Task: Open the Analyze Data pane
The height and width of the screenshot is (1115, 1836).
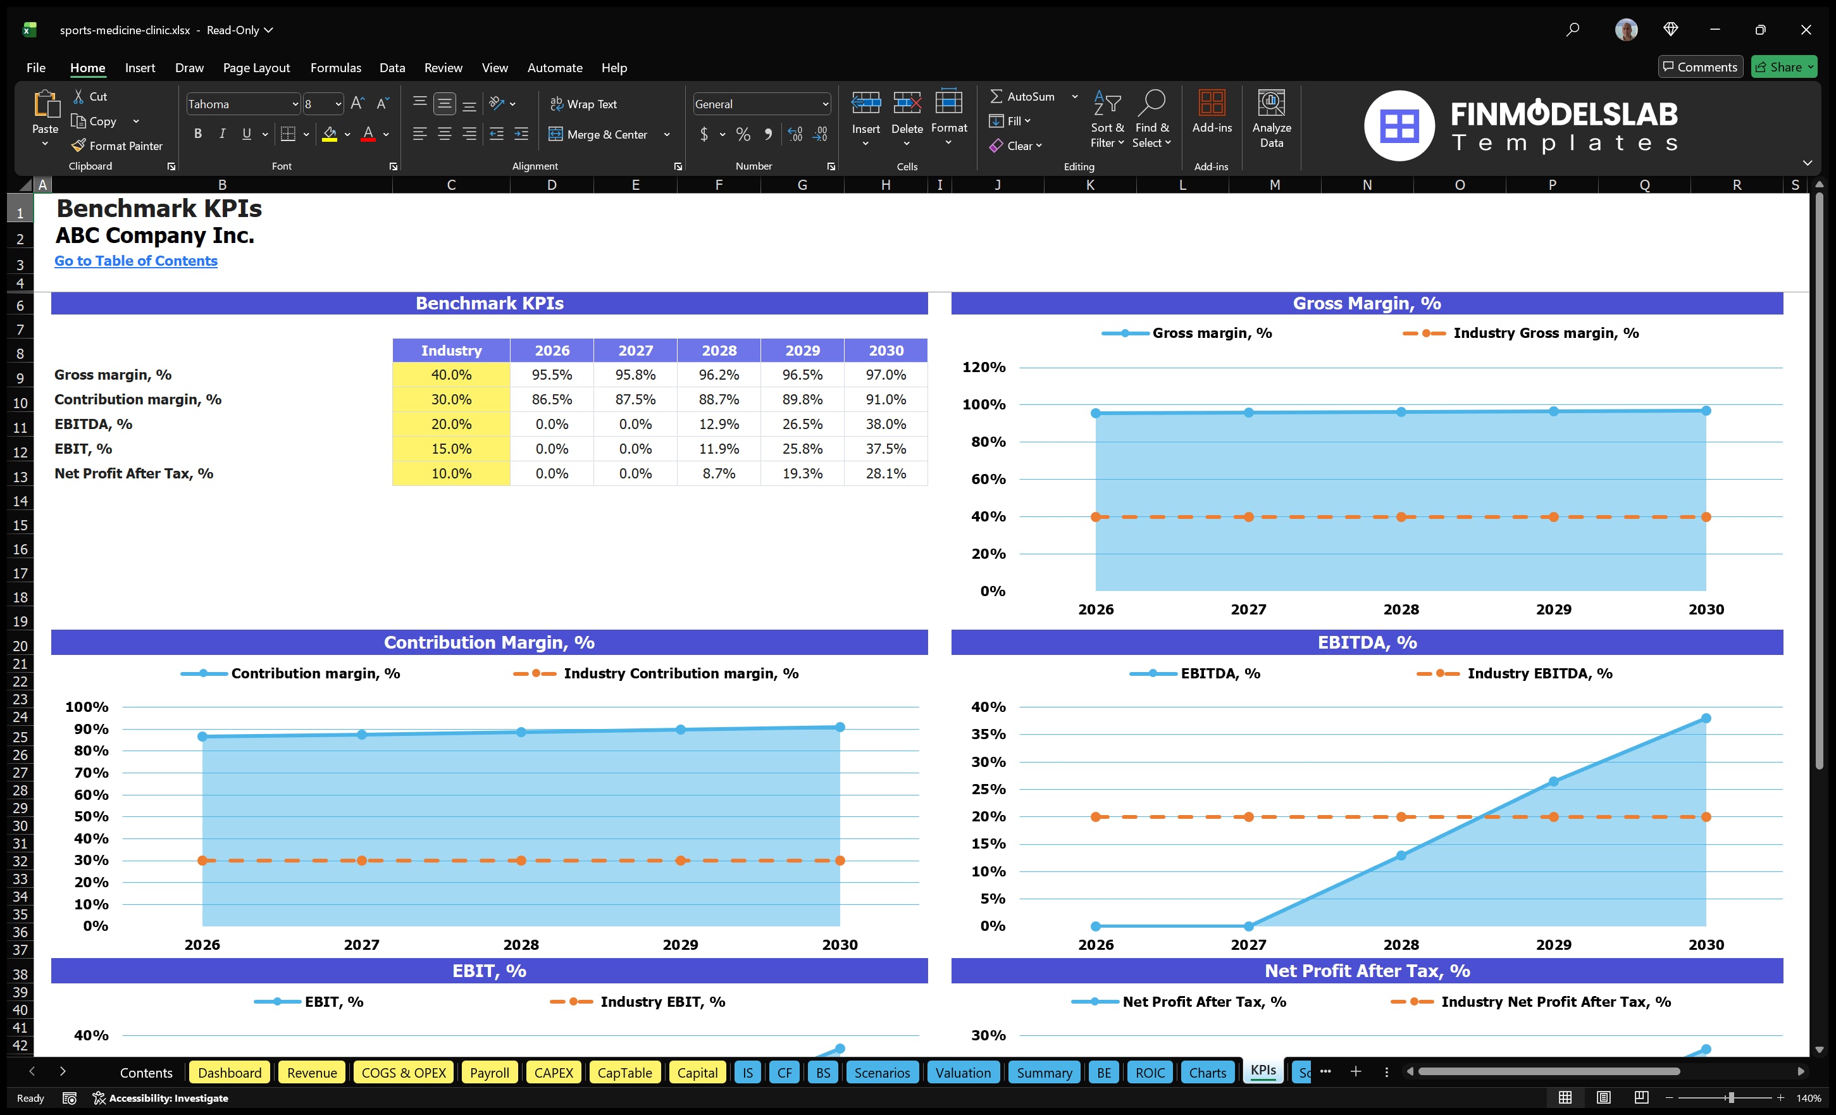Action: point(1272,119)
